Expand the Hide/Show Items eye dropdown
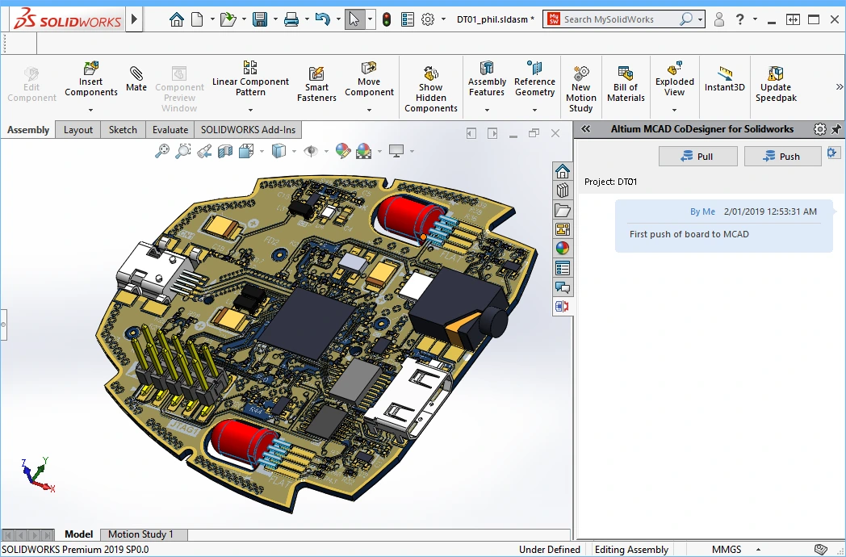The height and width of the screenshot is (557, 846). point(327,151)
